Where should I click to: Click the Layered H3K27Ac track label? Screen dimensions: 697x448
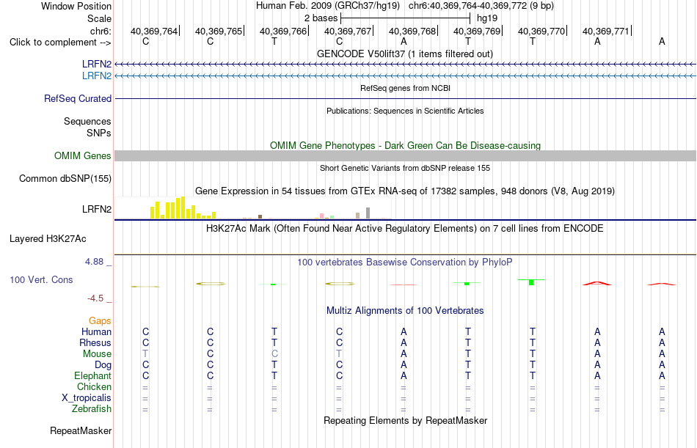tap(48, 239)
